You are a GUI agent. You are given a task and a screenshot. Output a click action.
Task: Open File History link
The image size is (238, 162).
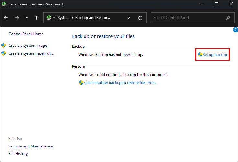[x=18, y=154]
